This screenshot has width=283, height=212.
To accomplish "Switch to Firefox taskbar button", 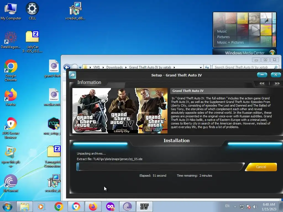I will 93,206.
